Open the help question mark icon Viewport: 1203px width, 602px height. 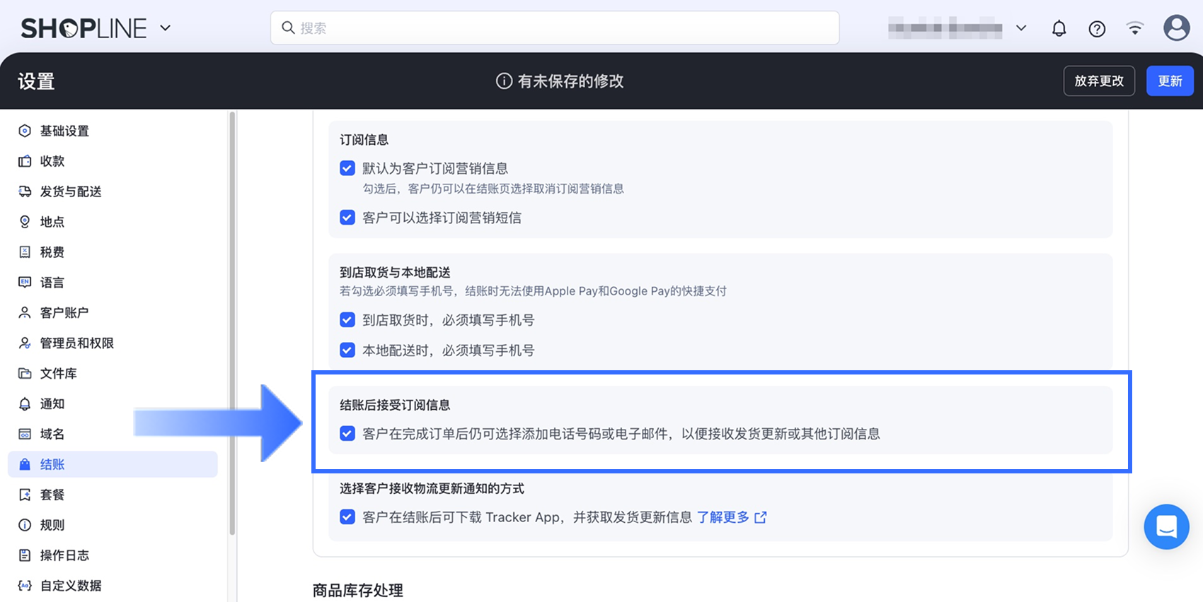click(x=1097, y=28)
